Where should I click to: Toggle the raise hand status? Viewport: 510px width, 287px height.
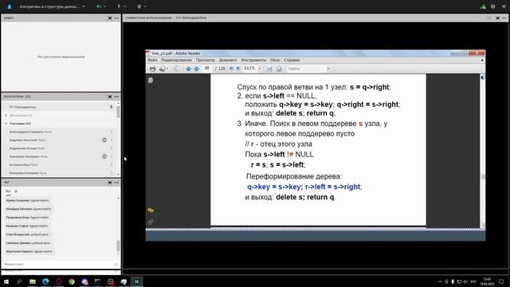click(139, 6)
